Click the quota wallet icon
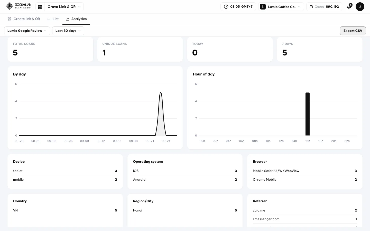 click(311, 7)
